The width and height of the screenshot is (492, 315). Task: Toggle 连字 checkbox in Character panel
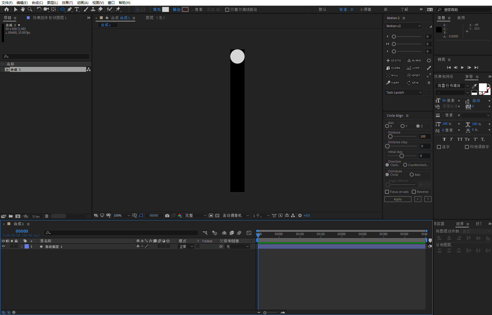[439, 147]
